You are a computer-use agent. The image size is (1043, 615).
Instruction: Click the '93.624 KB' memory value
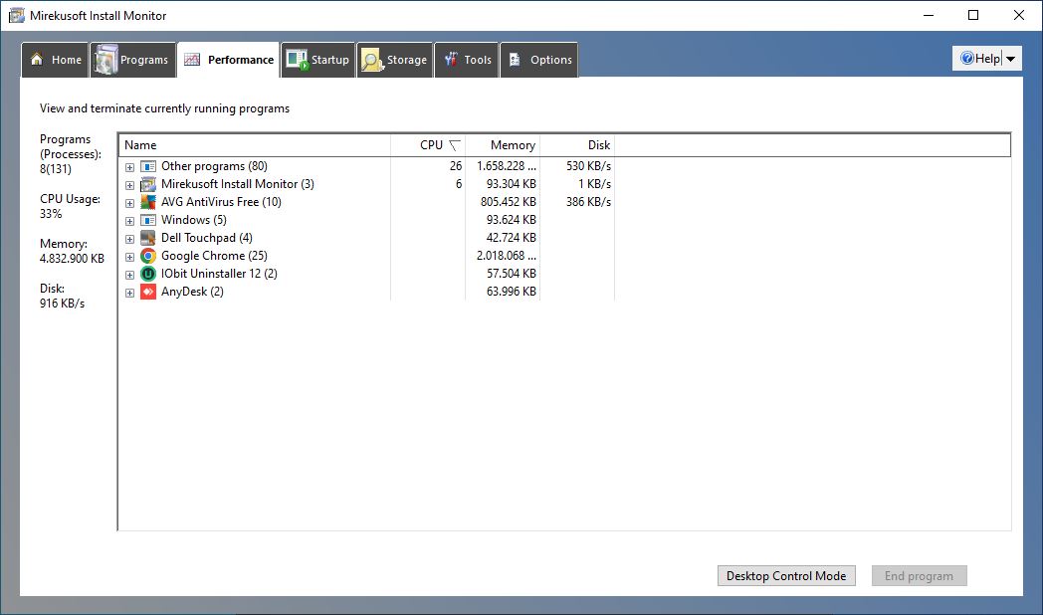tap(512, 220)
